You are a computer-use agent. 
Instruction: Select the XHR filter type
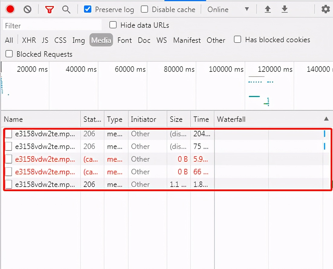point(29,40)
